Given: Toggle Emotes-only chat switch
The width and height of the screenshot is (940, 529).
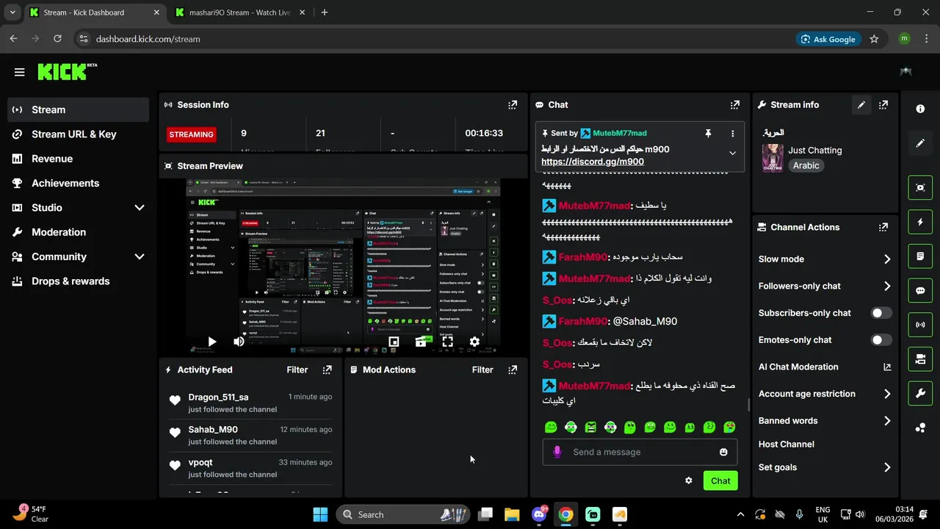Looking at the screenshot, I should point(881,340).
